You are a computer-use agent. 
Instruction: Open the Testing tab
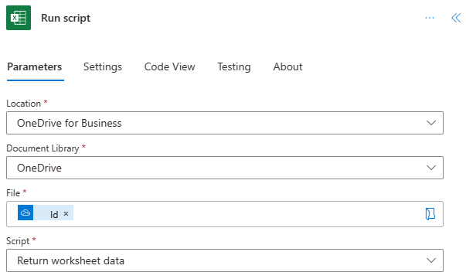click(x=234, y=67)
